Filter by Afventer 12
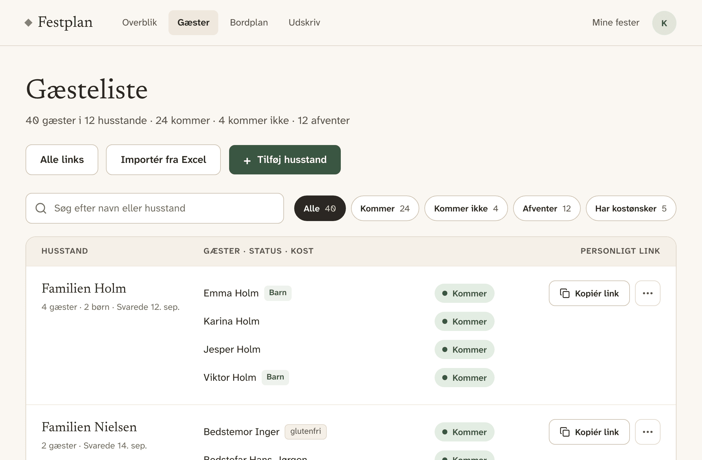Viewport: 702px width, 460px height. 547,208
